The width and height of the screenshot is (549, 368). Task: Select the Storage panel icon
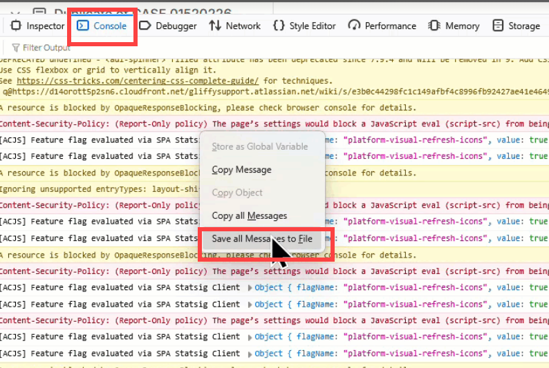(498, 26)
